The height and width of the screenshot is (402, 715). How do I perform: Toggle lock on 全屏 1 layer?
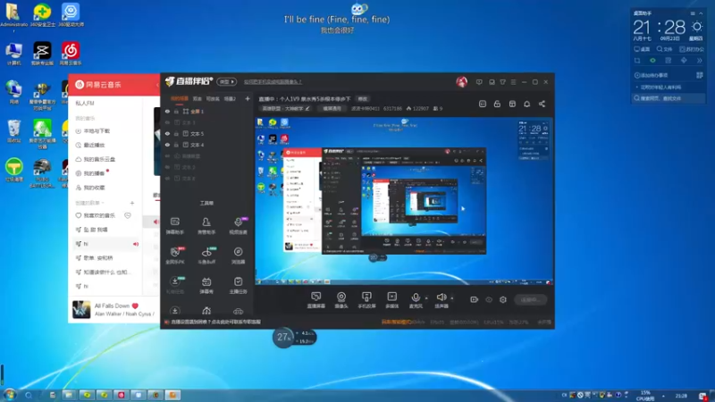pos(176,111)
